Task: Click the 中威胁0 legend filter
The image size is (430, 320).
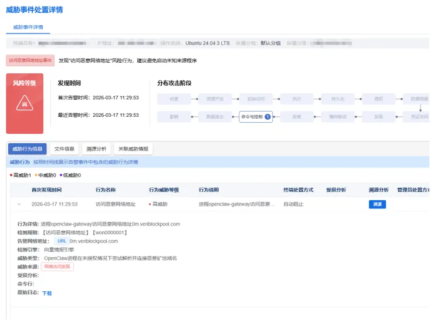Action: point(46,175)
